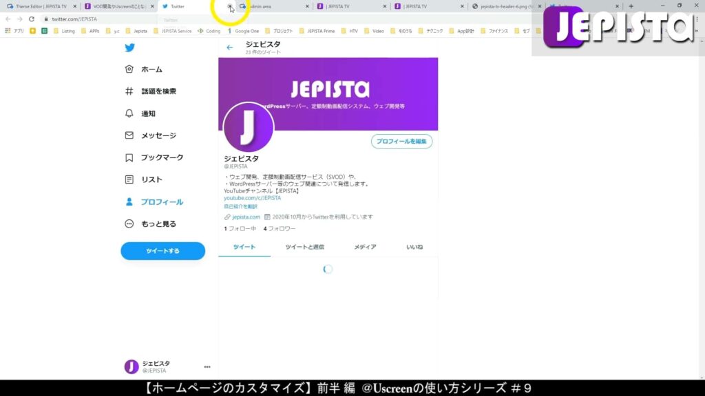Switch to Theme Editor | JEPISTA TV tab
The height and width of the screenshot is (396, 705).
(x=41, y=7)
